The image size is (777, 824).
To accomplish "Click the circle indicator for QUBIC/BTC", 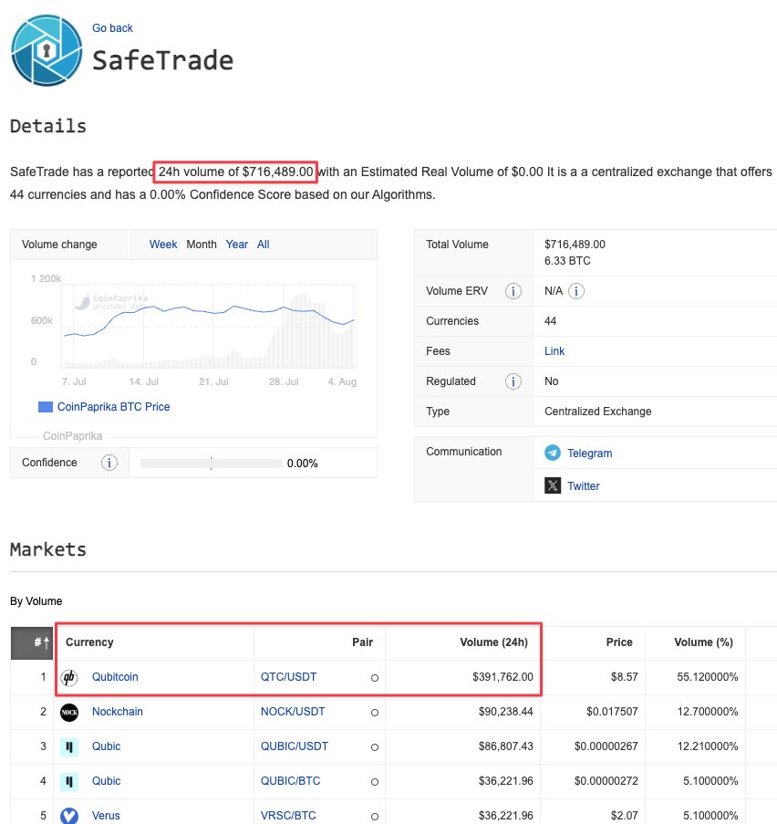I will (375, 782).
